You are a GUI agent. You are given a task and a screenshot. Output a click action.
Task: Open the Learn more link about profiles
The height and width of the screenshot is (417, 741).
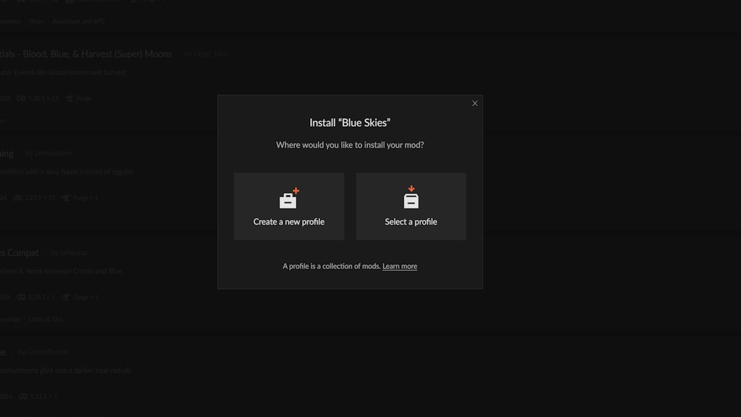pyautogui.click(x=400, y=266)
